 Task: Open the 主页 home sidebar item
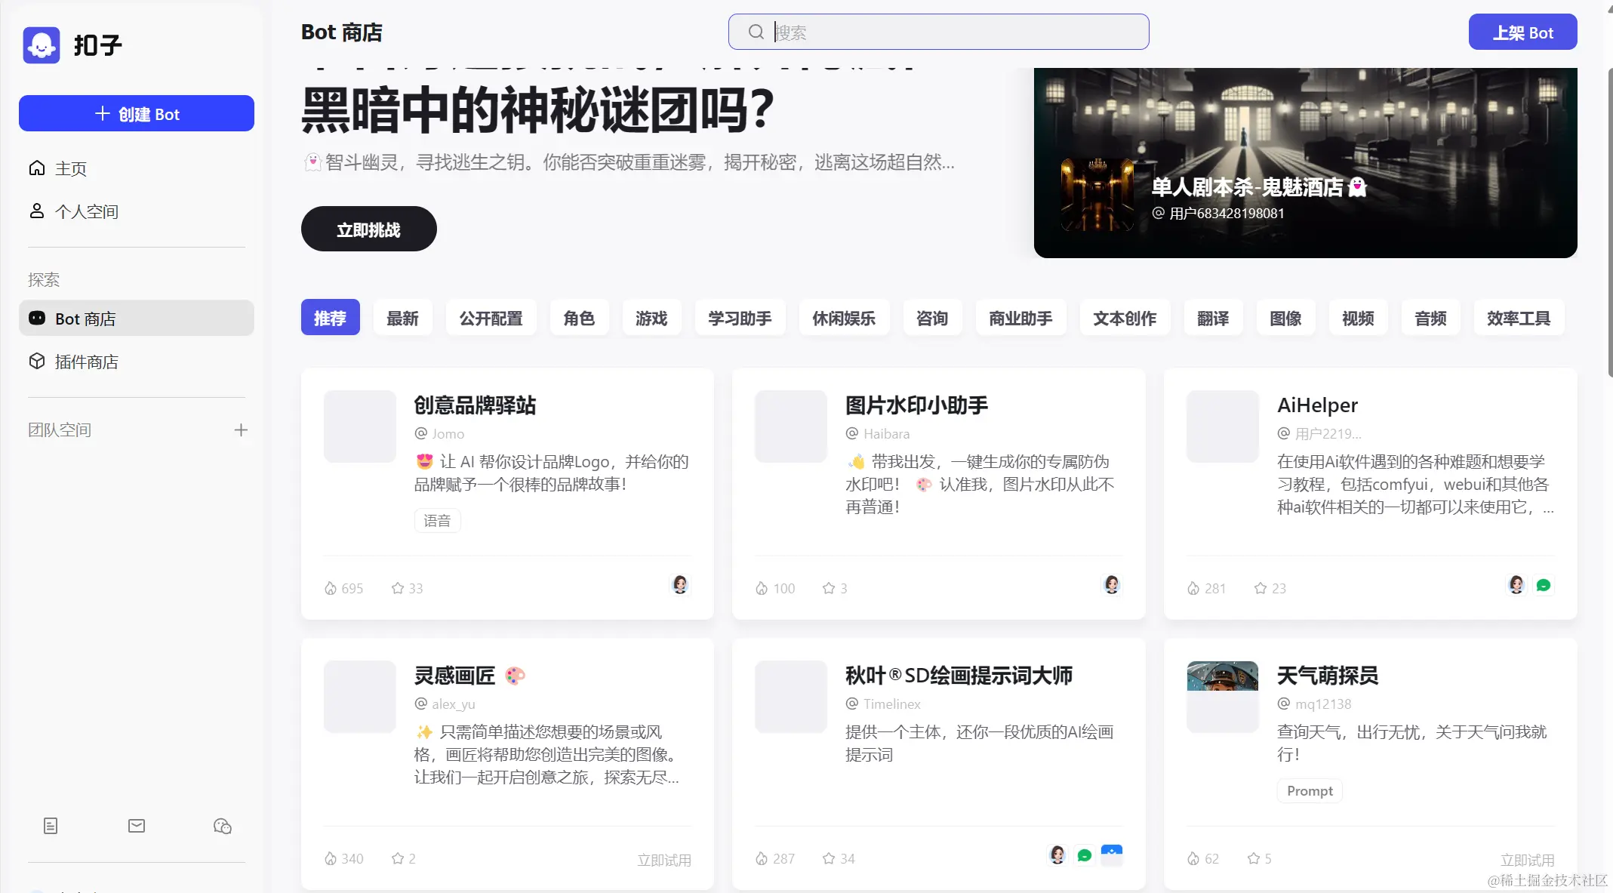click(x=136, y=168)
